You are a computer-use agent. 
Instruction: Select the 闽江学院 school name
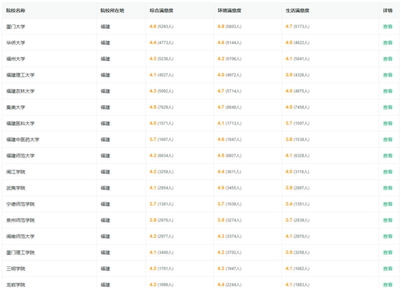coord(16,172)
